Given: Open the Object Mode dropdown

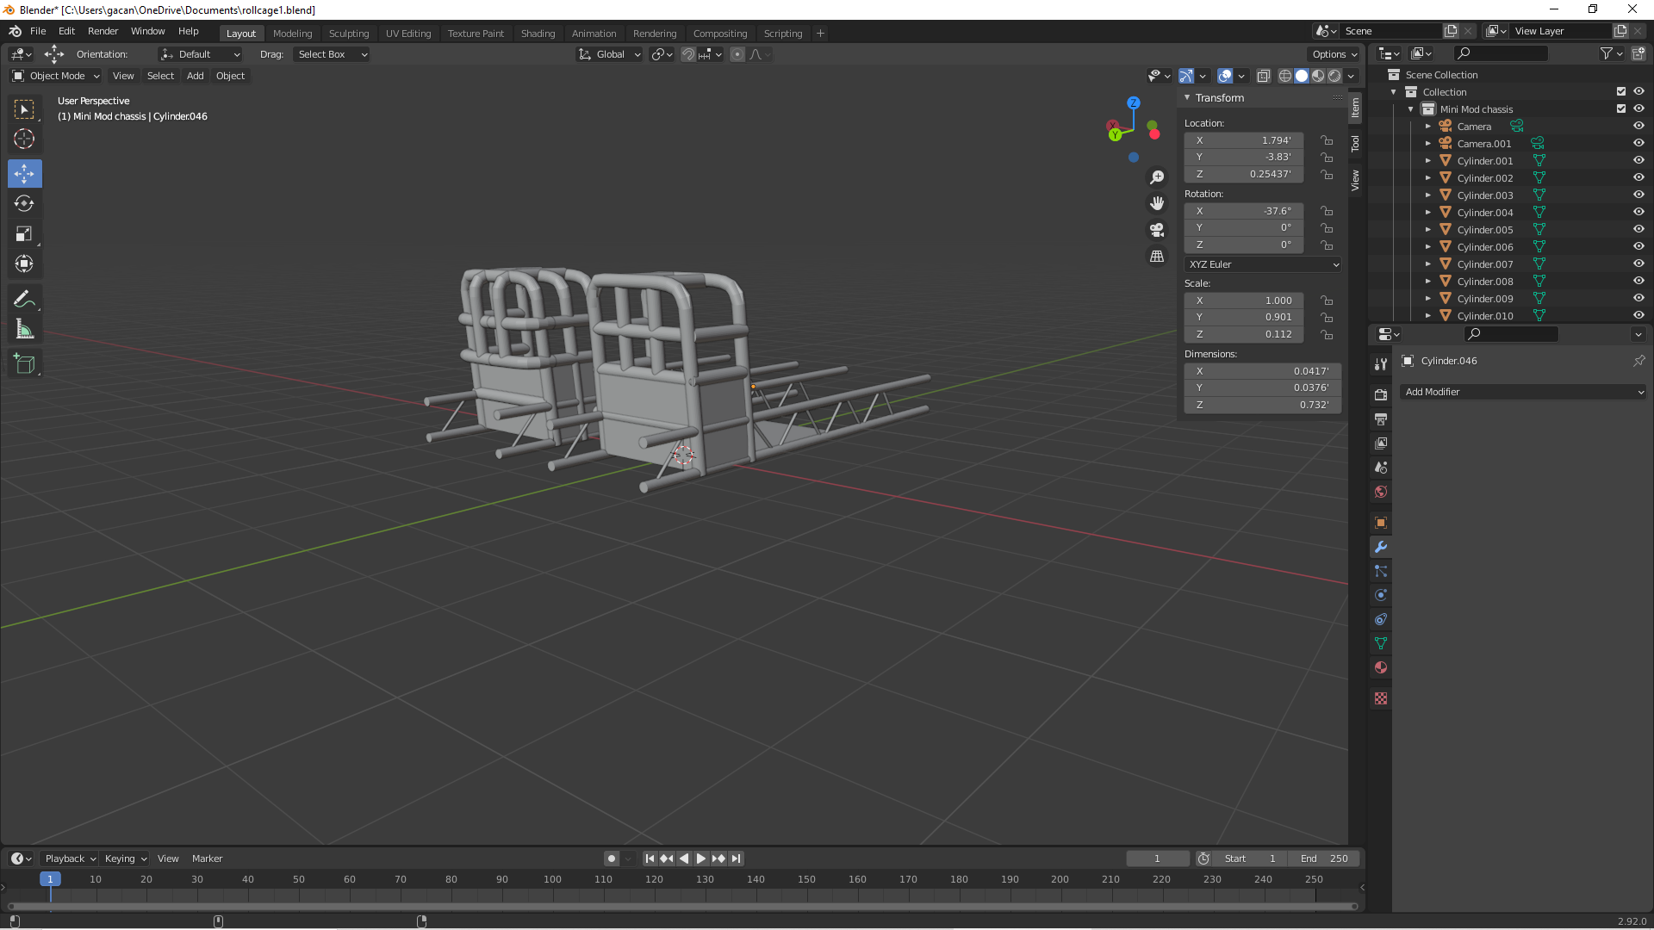Looking at the screenshot, I should coord(57,76).
